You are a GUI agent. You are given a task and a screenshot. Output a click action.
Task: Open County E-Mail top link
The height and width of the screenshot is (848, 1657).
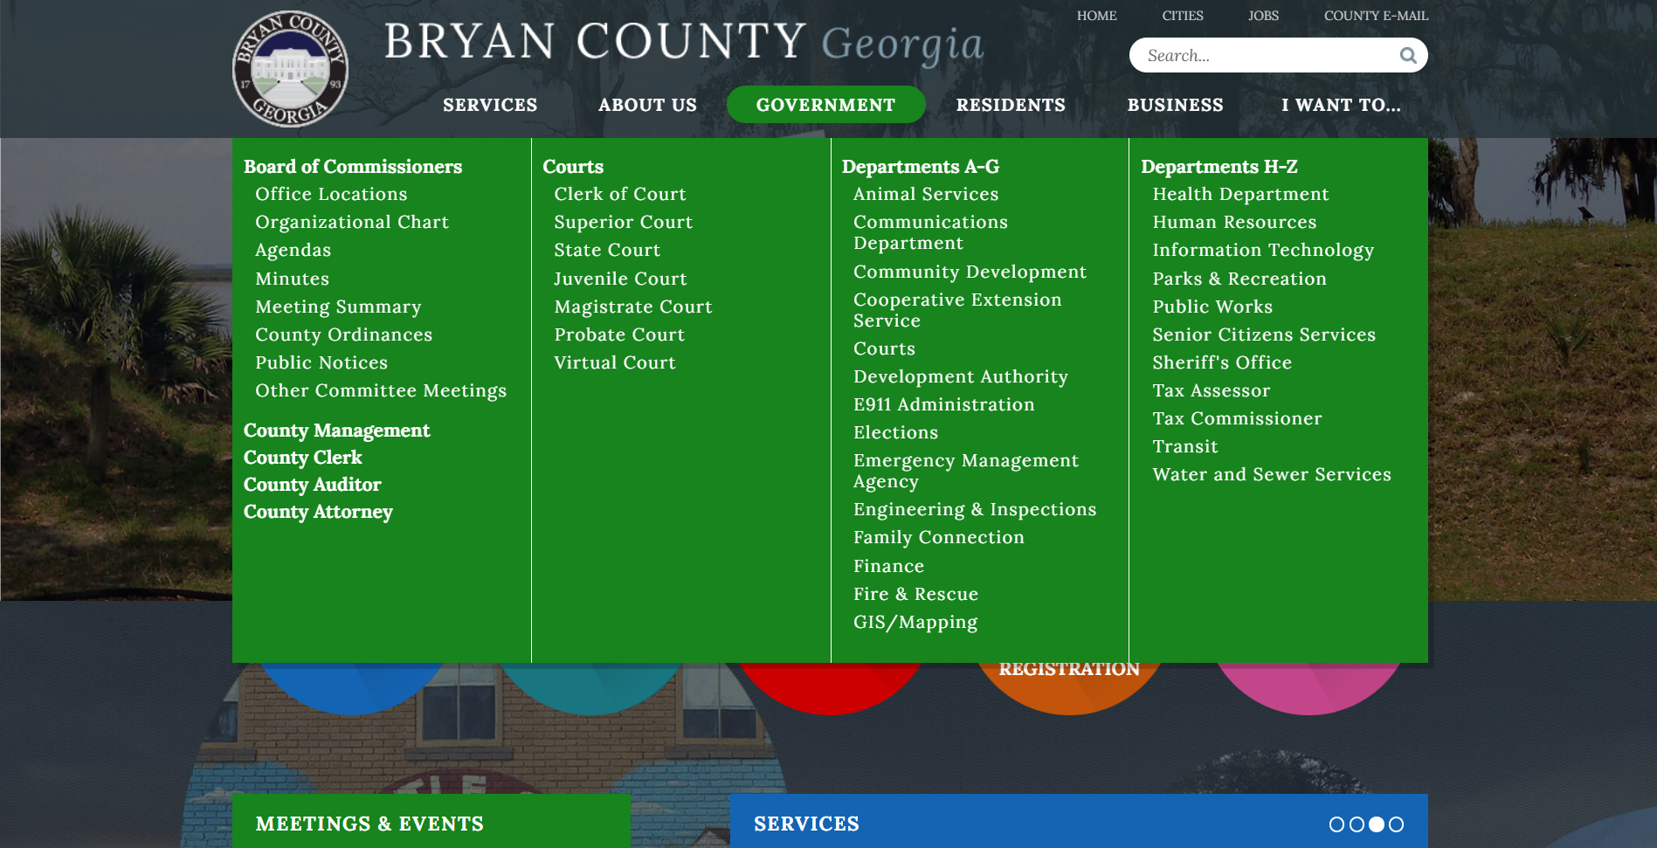pos(1376,16)
